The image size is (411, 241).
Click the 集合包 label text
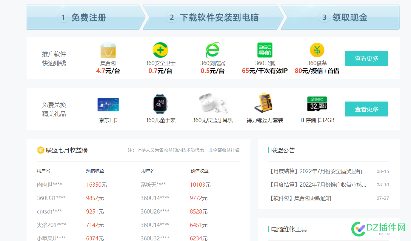click(x=108, y=63)
